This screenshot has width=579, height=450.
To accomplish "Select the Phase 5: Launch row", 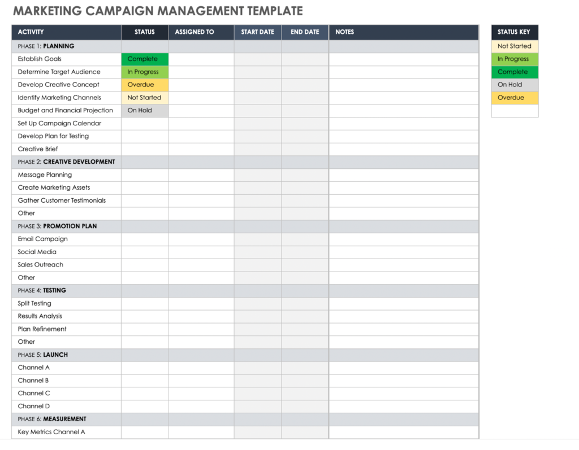I will (245, 355).
